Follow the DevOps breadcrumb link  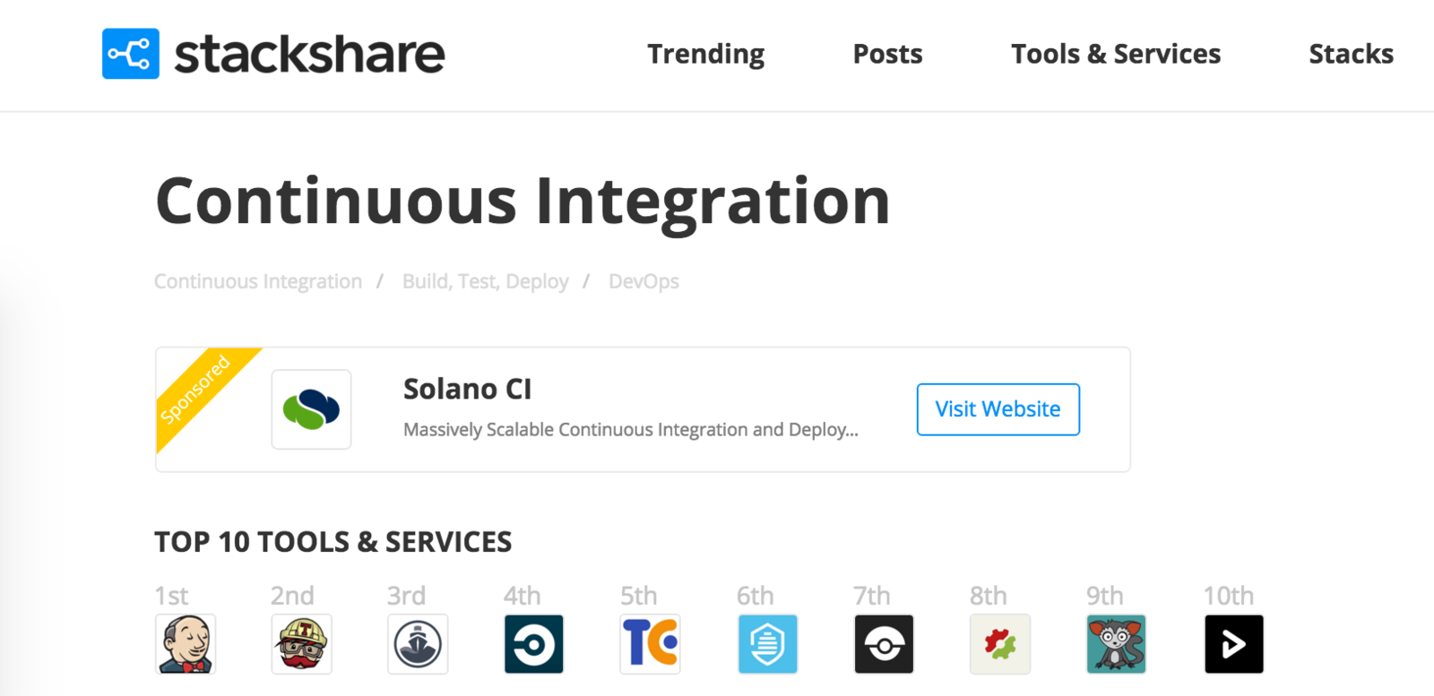pyautogui.click(x=644, y=281)
